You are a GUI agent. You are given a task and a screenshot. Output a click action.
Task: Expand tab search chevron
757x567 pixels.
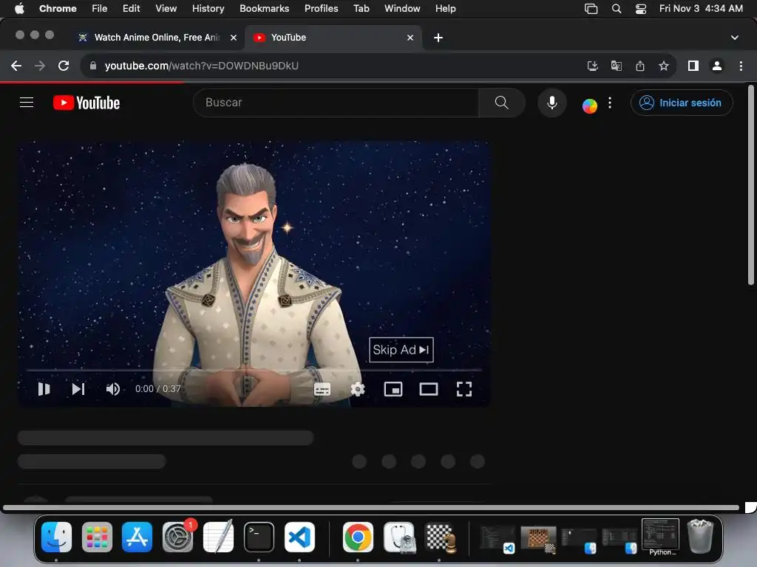tap(734, 38)
